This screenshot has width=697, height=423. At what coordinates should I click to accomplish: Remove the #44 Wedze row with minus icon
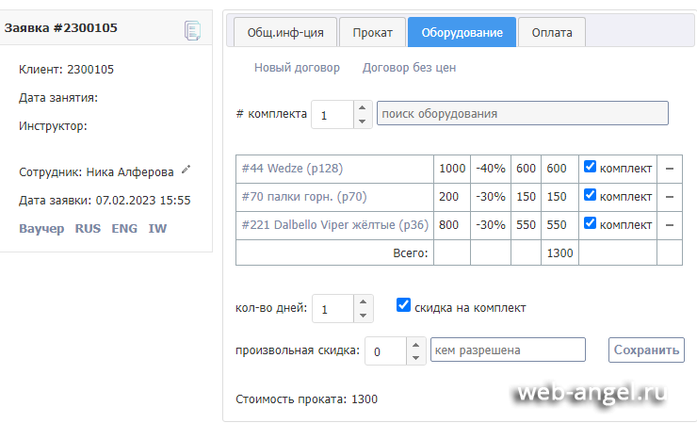click(669, 169)
